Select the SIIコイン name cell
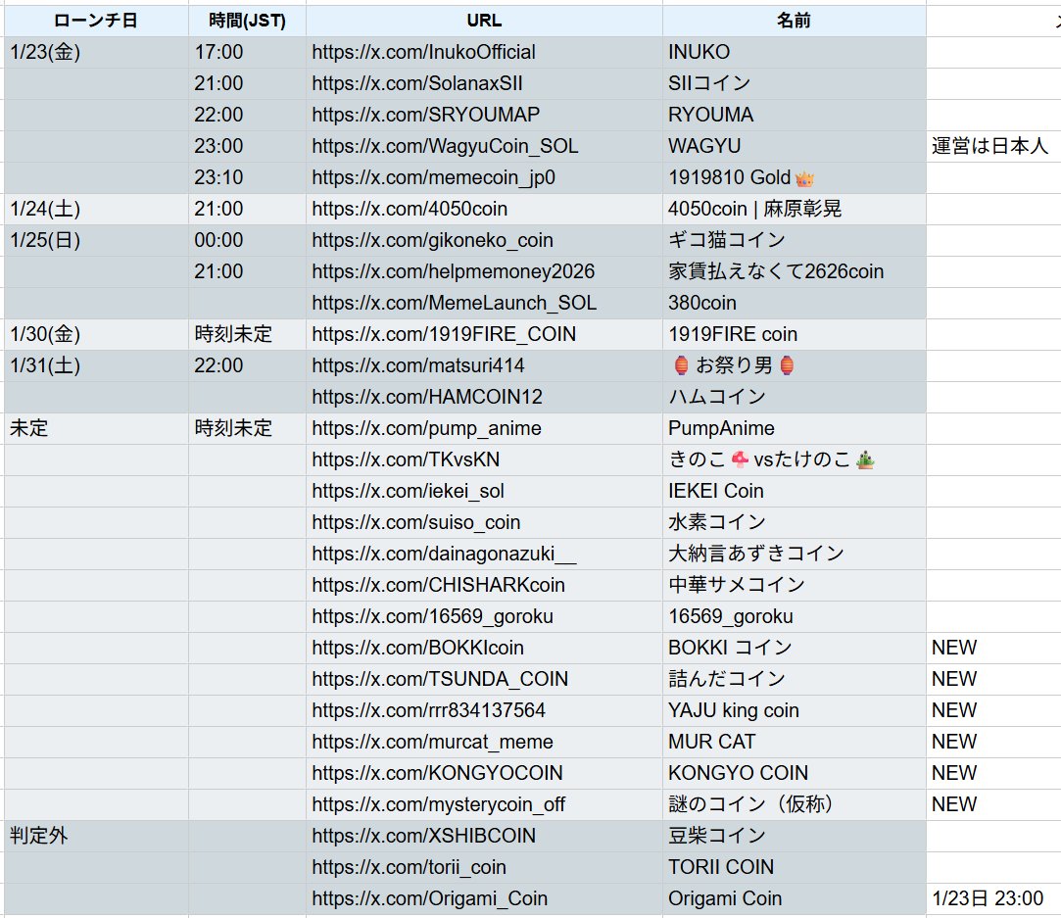 [795, 83]
